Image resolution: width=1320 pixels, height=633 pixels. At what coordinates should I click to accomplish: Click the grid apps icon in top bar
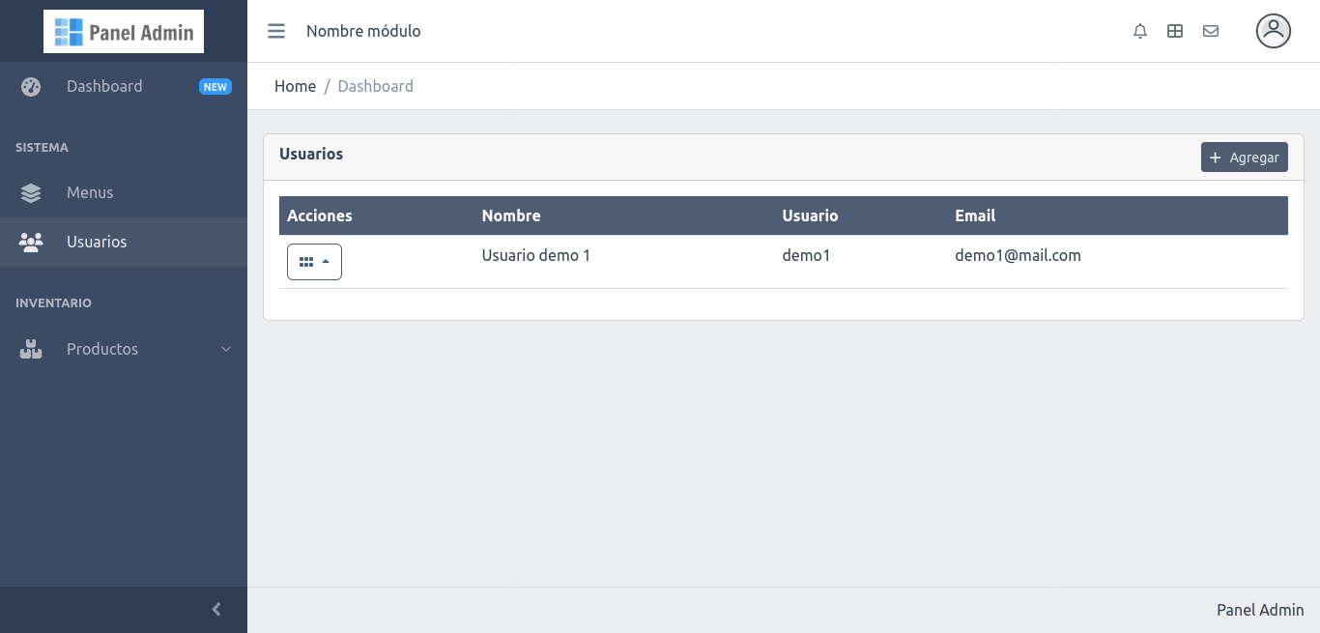(1175, 30)
